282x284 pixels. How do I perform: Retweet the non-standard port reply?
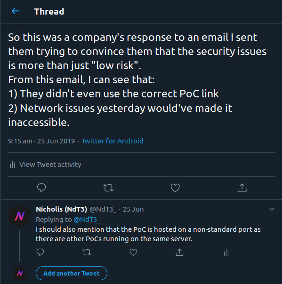87,252
